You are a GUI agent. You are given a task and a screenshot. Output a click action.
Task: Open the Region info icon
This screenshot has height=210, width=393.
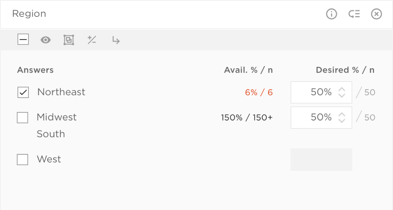(331, 14)
